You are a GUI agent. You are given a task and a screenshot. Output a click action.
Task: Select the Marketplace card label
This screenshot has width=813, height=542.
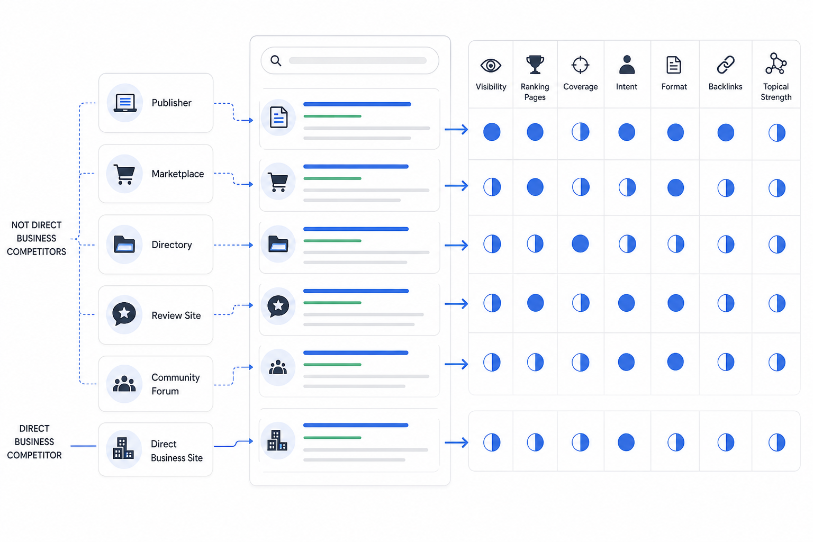point(178,174)
